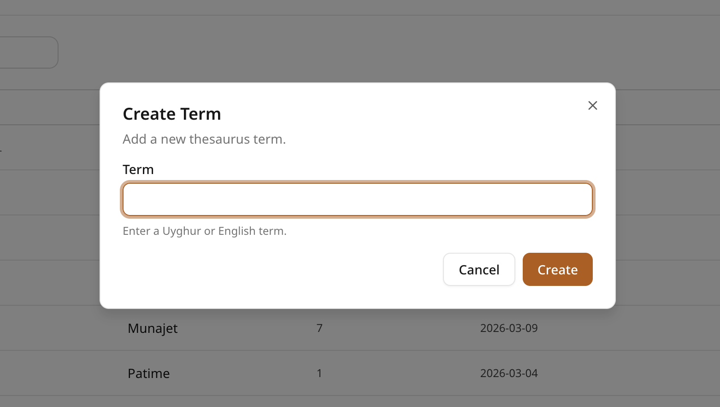The image size is (720, 407).
Task: Click the Munajet term label
Action: [153, 328]
